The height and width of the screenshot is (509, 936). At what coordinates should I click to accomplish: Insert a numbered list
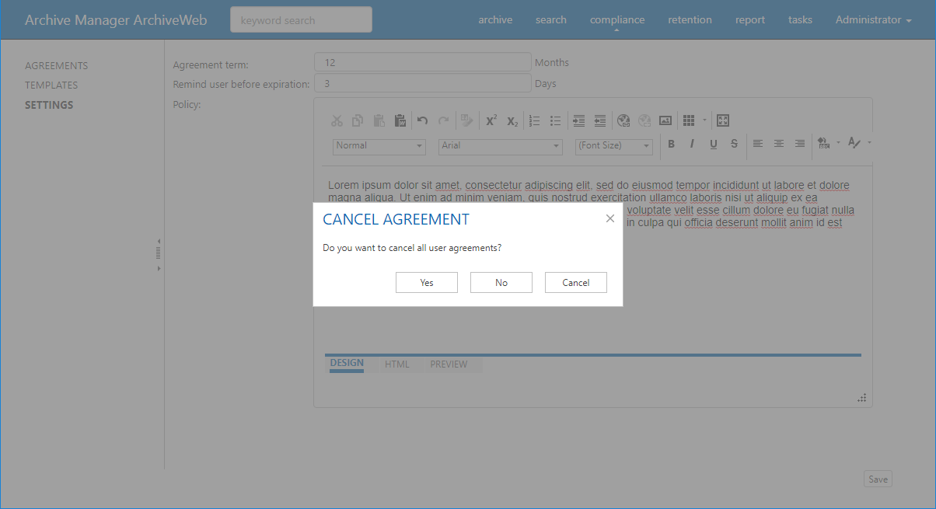point(535,120)
